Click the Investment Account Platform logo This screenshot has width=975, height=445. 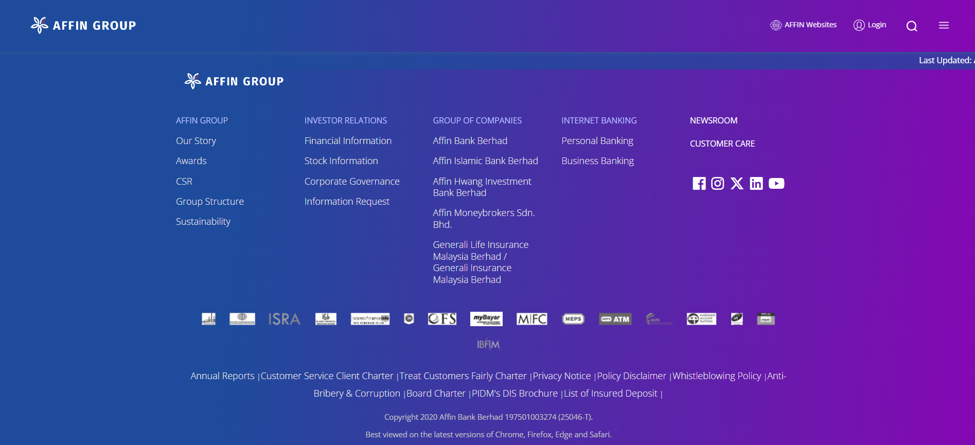pyautogui.click(x=701, y=319)
